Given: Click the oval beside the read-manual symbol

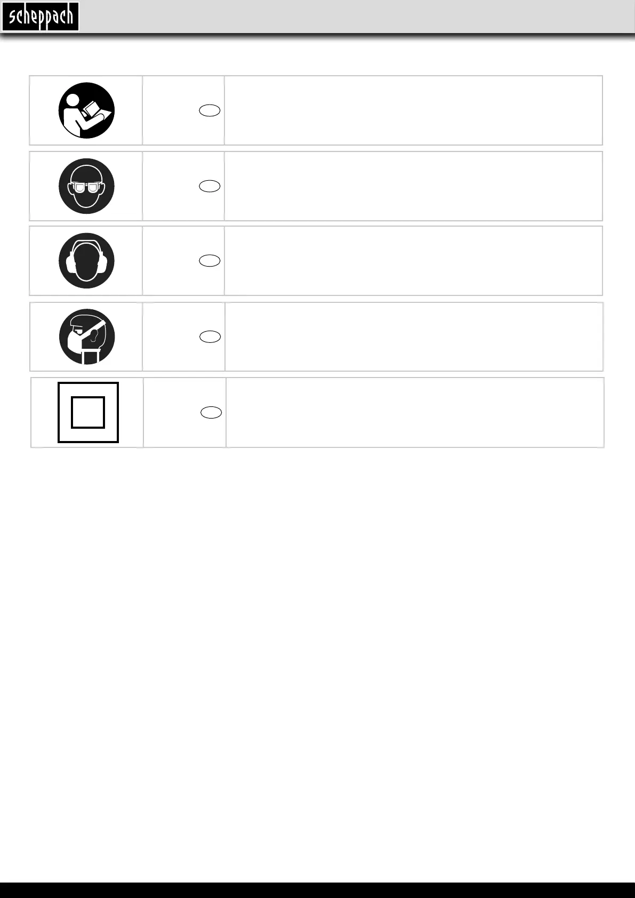Looking at the screenshot, I should coord(210,110).
